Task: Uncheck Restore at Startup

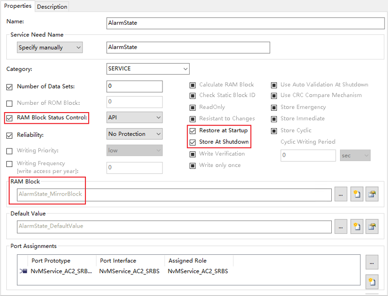Action: point(193,131)
